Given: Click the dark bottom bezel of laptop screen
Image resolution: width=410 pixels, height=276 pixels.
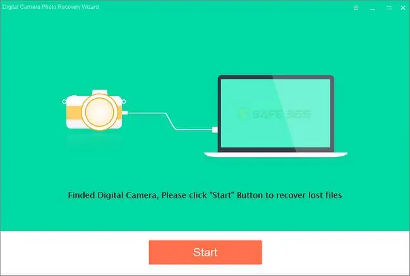Looking at the screenshot, I should [275, 149].
